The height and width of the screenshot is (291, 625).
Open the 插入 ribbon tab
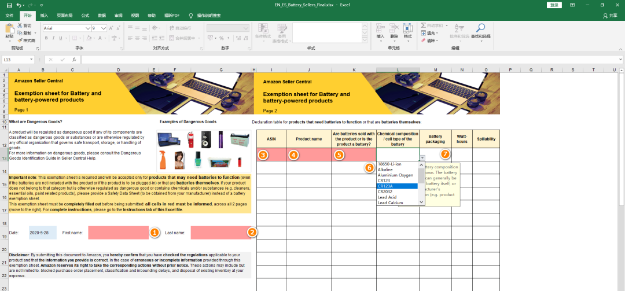click(44, 16)
